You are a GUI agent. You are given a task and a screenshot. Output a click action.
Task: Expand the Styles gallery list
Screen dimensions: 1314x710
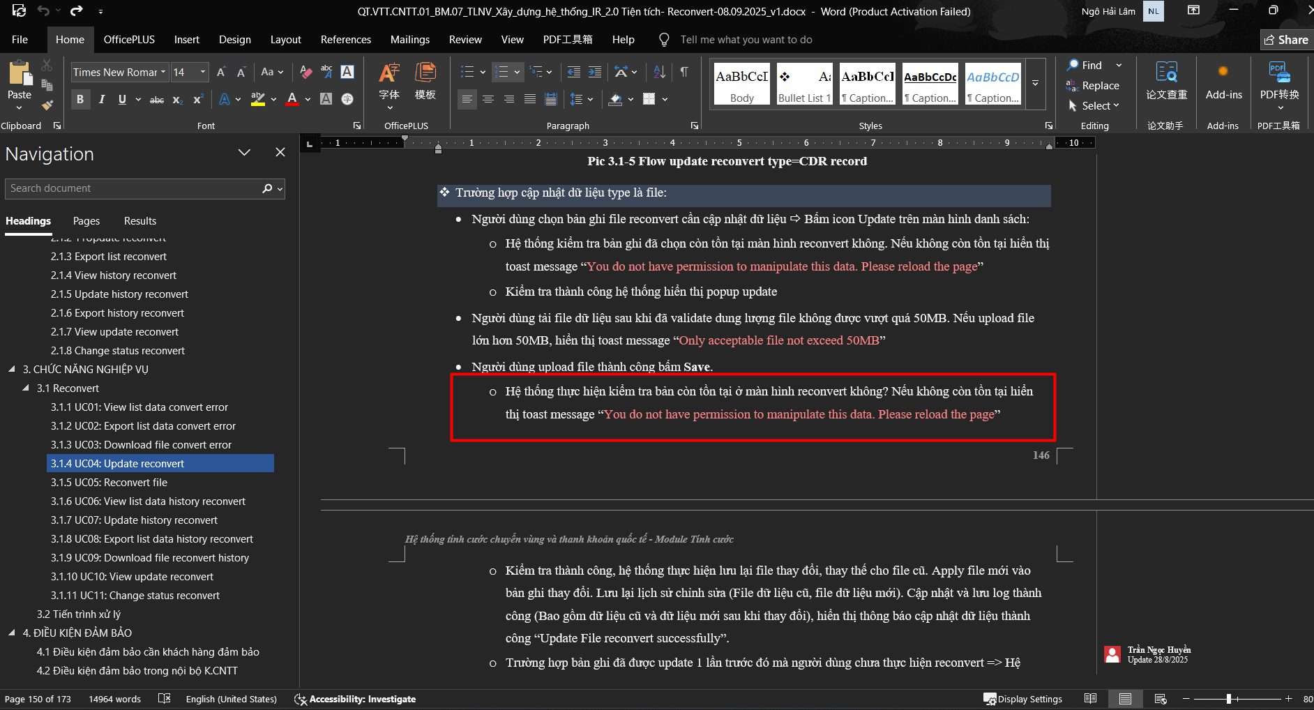pos(1035,84)
